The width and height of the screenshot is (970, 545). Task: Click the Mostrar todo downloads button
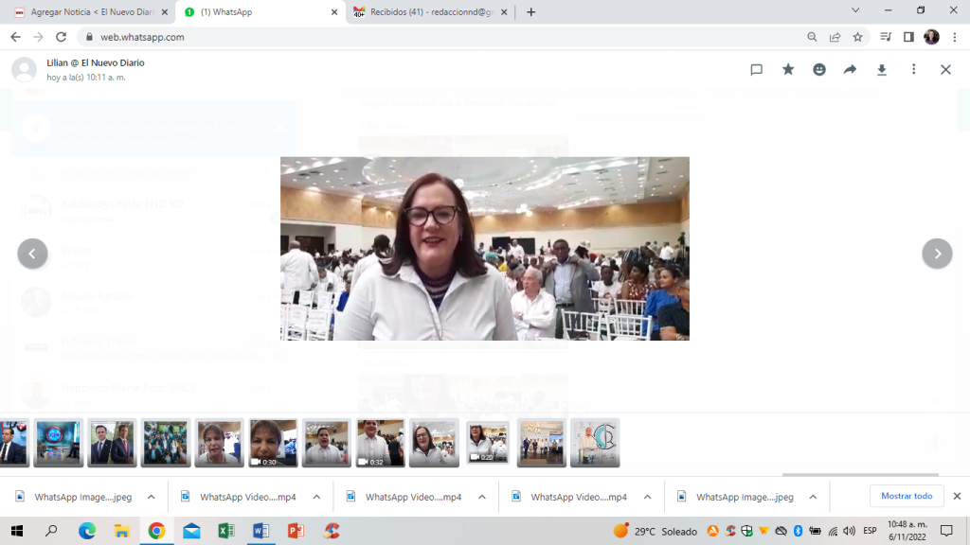point(907,496)
